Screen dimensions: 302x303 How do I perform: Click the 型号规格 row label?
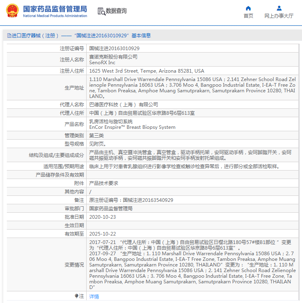click(74, 144)
